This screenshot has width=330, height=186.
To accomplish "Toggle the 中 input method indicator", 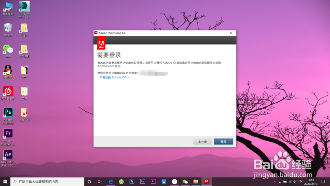I will click(x=300, y=182).
